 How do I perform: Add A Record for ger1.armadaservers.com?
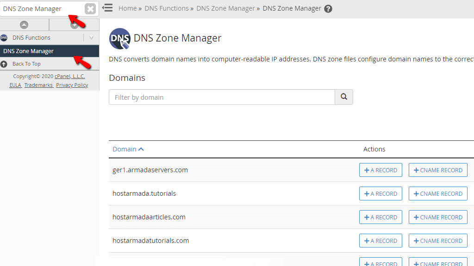[x=380, y=170]
